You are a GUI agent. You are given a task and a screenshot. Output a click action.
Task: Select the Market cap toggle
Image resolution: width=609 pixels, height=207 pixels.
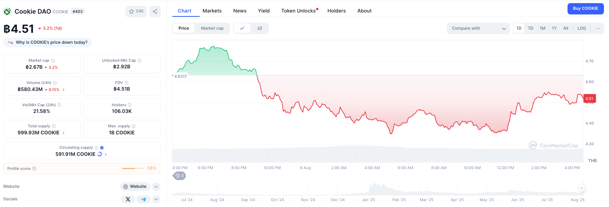[x=212, y=28]
